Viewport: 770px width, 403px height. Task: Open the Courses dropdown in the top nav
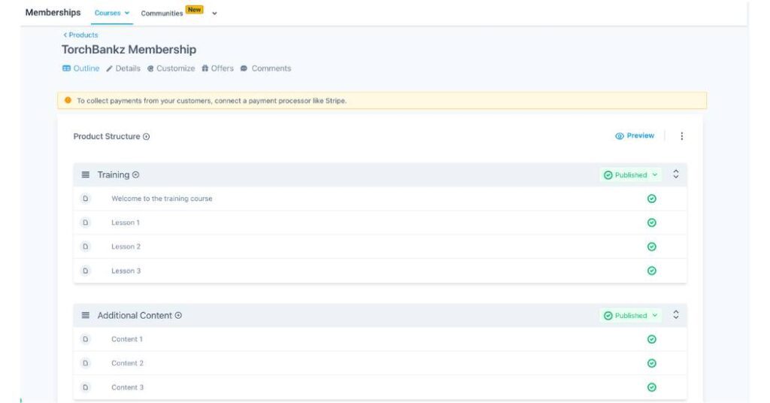pyautogui.click(x=112, y=14)
